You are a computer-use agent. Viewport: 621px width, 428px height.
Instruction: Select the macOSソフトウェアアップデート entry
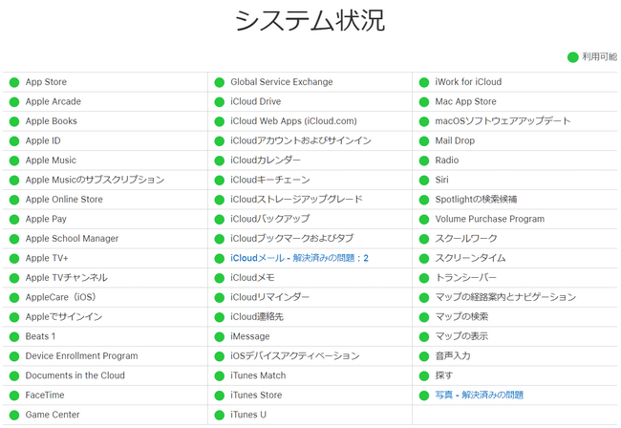pyautogui.click(x=503, y=121)
